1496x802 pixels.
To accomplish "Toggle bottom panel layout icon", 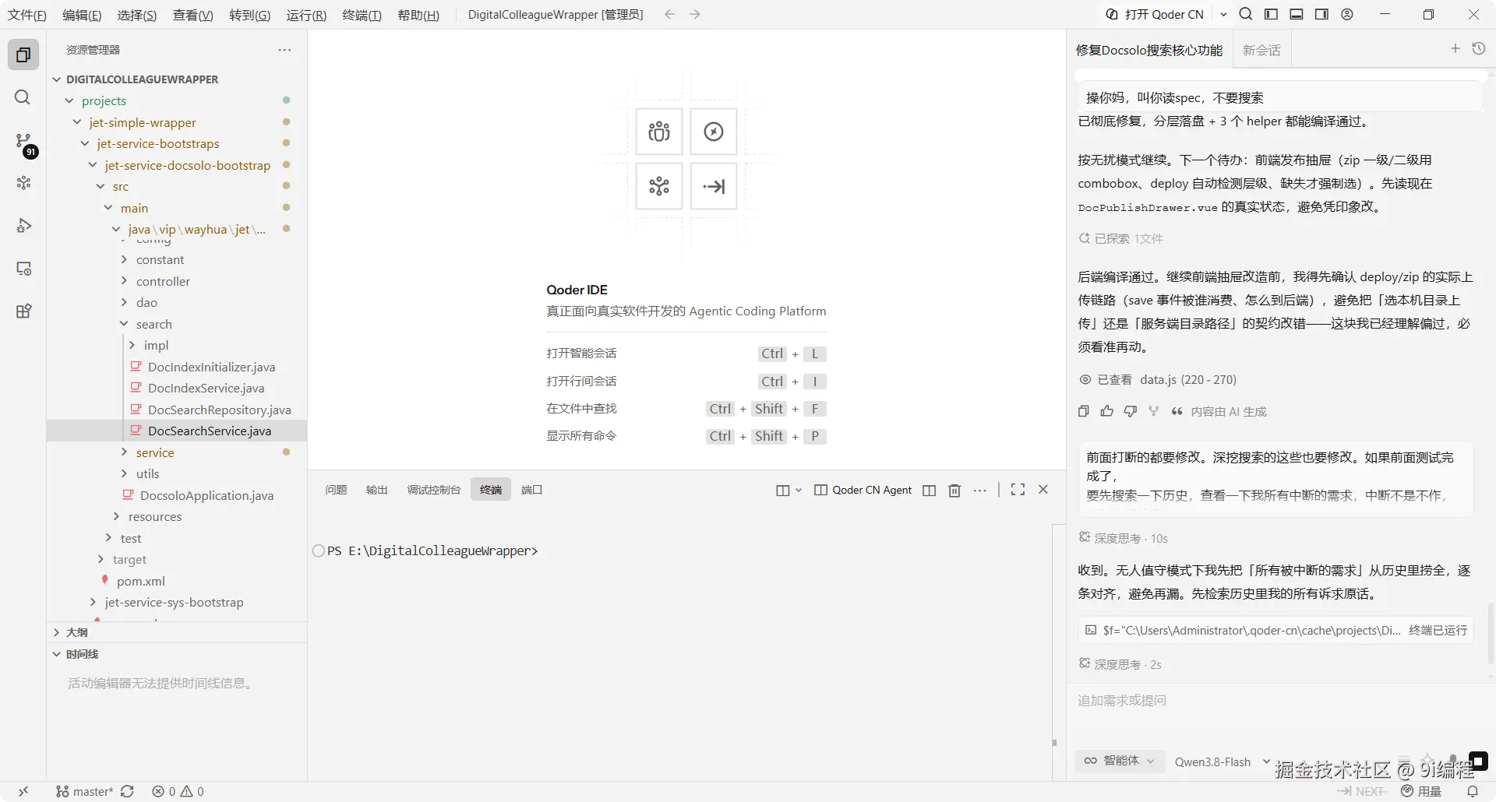I will pyautogui.click(x=1297, y=14).
